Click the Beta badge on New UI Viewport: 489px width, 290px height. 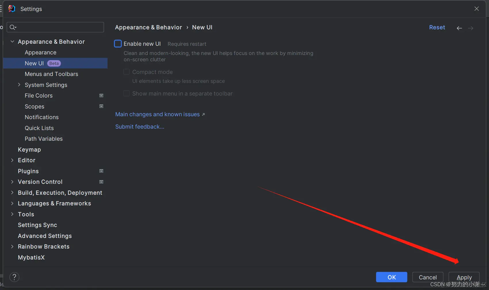pos(54,63)
